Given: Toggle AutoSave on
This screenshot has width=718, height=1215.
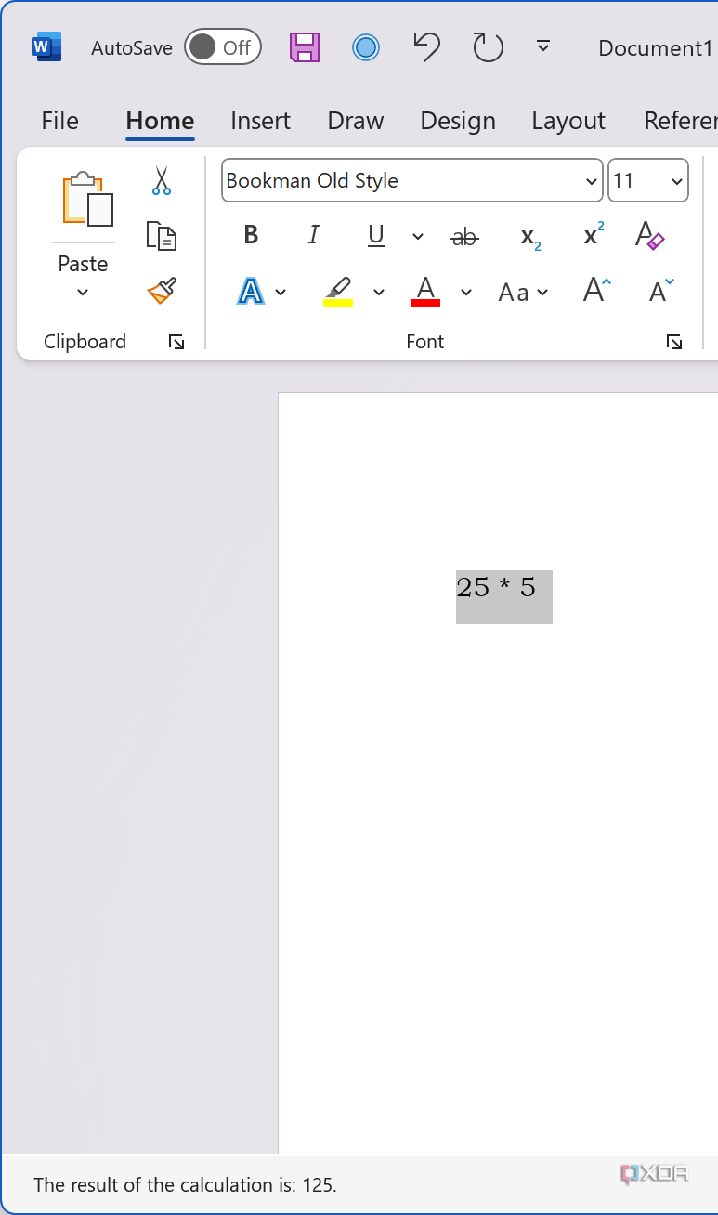Looking at the screenshot, I should pyautogui.click(x=222, y=47).
